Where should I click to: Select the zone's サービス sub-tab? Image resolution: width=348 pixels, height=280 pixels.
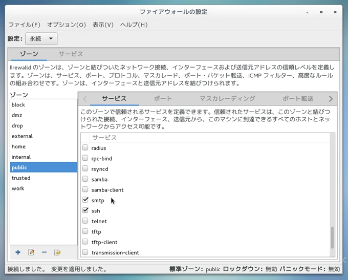[114, 99]
